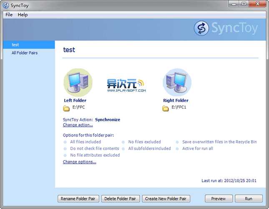
Task: Minimize the SyncToy window
Action: [234, 4]
